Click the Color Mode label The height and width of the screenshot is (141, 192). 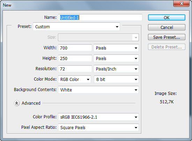coord(45,79)
